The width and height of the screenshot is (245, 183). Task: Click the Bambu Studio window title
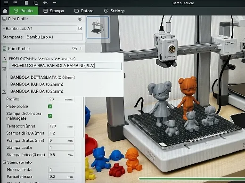[183, 3]
